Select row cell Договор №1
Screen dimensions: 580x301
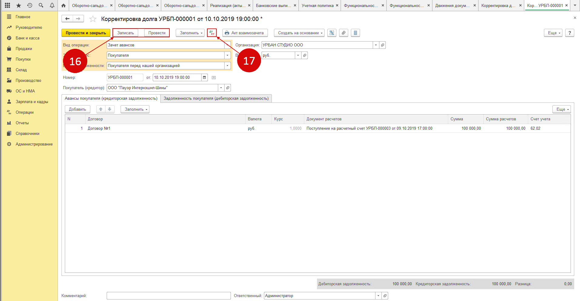tap(165, 129)
